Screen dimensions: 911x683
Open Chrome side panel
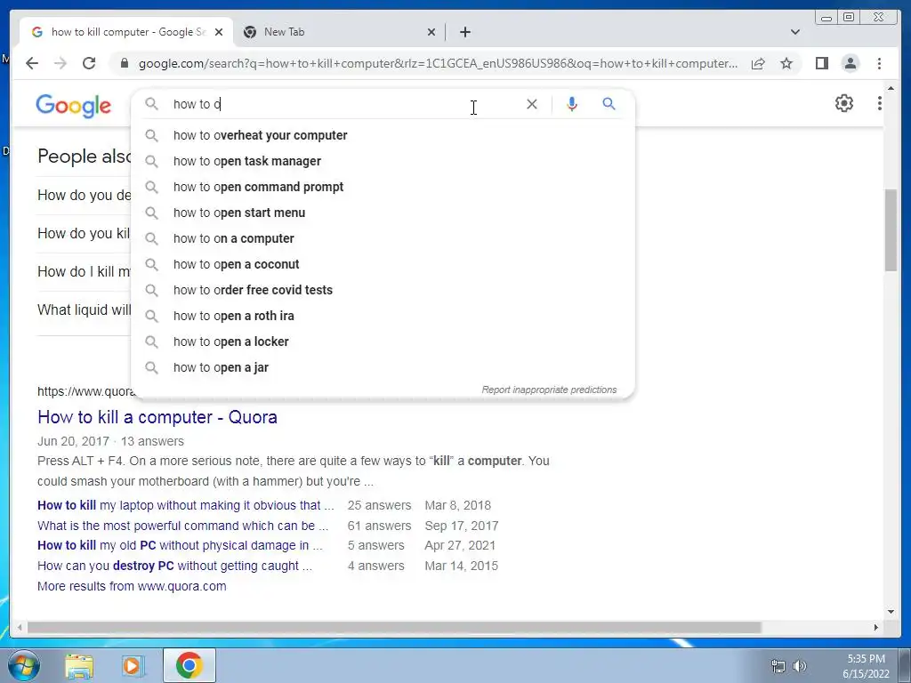click(x=821, y=63)
